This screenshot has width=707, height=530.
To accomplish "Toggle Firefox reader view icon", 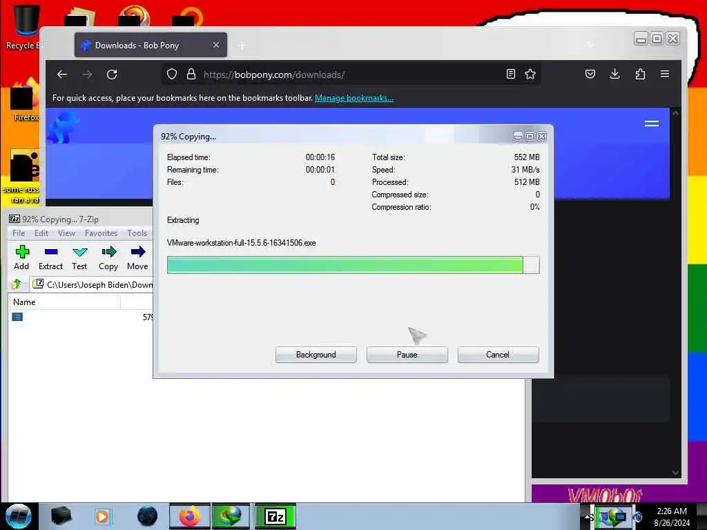I will (x=510, y=75).
